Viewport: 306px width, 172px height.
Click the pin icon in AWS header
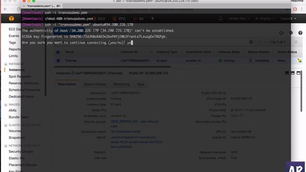coord(153,19)
